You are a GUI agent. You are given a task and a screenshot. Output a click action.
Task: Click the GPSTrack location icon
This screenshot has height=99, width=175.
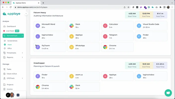(x=4, y=78)
